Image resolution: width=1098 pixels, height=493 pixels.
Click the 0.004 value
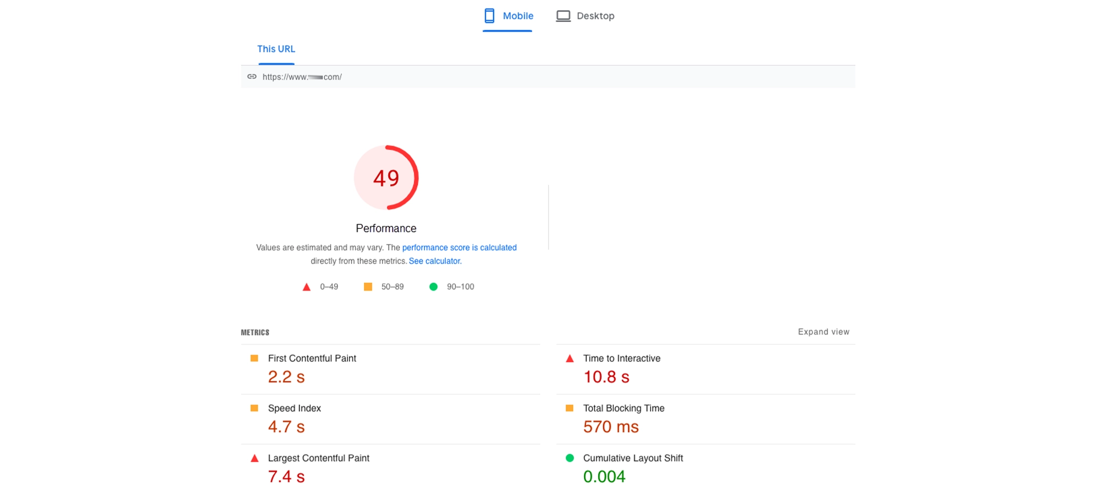(x=604, y=477)
